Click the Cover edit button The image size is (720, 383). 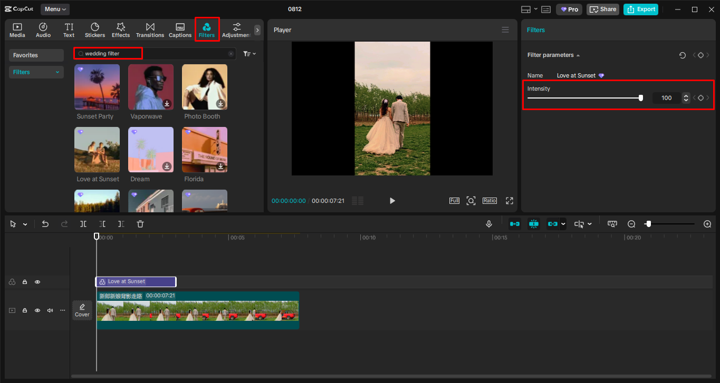tap(82, 310)
